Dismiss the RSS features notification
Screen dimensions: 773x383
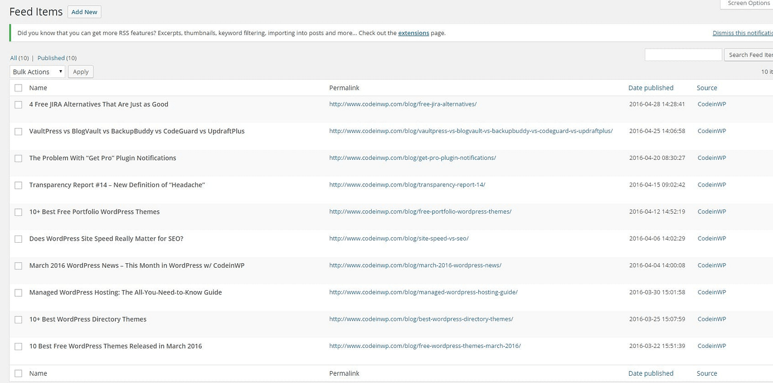742,33
